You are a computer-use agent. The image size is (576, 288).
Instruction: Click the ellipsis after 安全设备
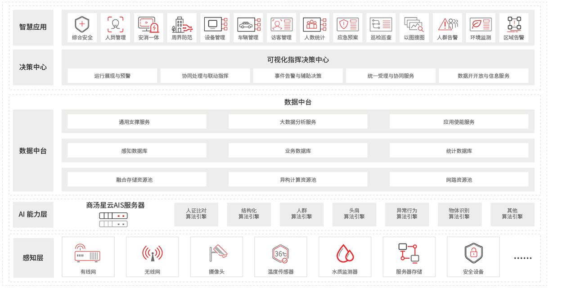click(x=522, y=258)
